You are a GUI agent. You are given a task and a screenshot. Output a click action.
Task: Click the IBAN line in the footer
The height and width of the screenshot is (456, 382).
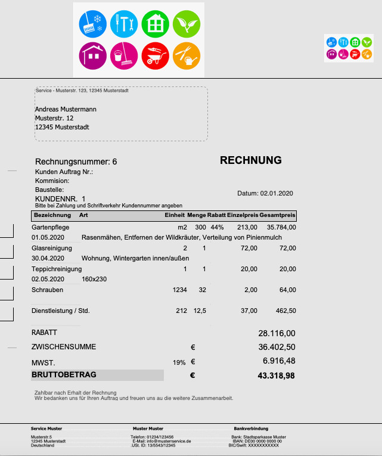point(257,441)
